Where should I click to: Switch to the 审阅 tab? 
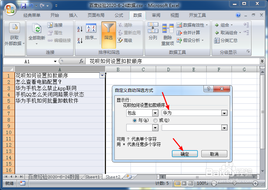[156, 15]
